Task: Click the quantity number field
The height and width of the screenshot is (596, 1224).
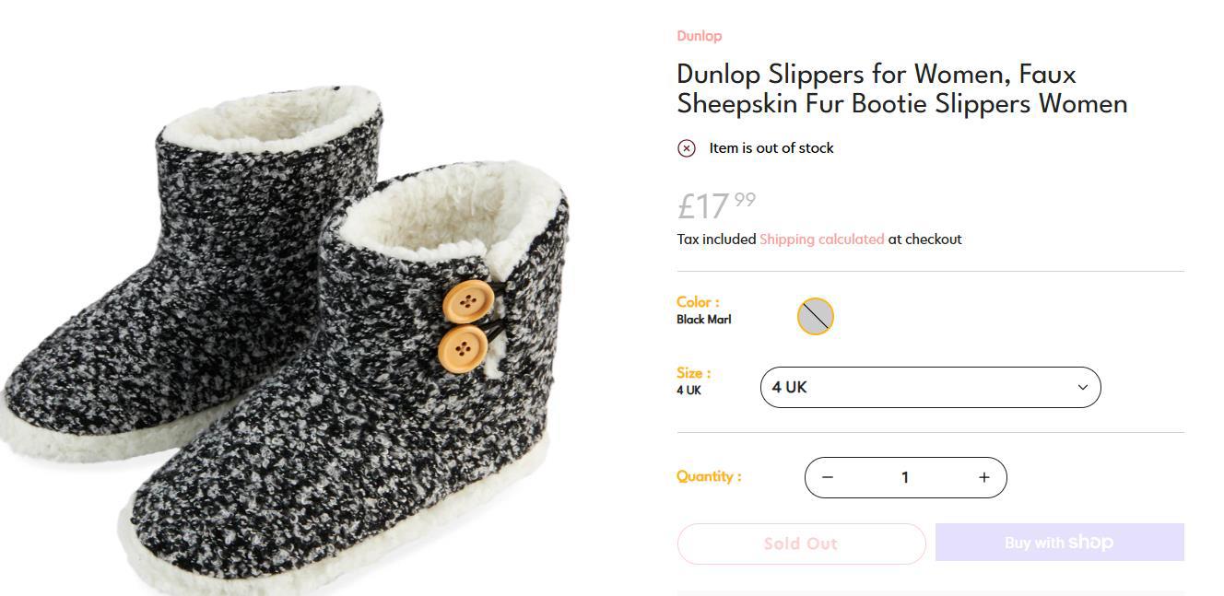Action: coord(905,477)
